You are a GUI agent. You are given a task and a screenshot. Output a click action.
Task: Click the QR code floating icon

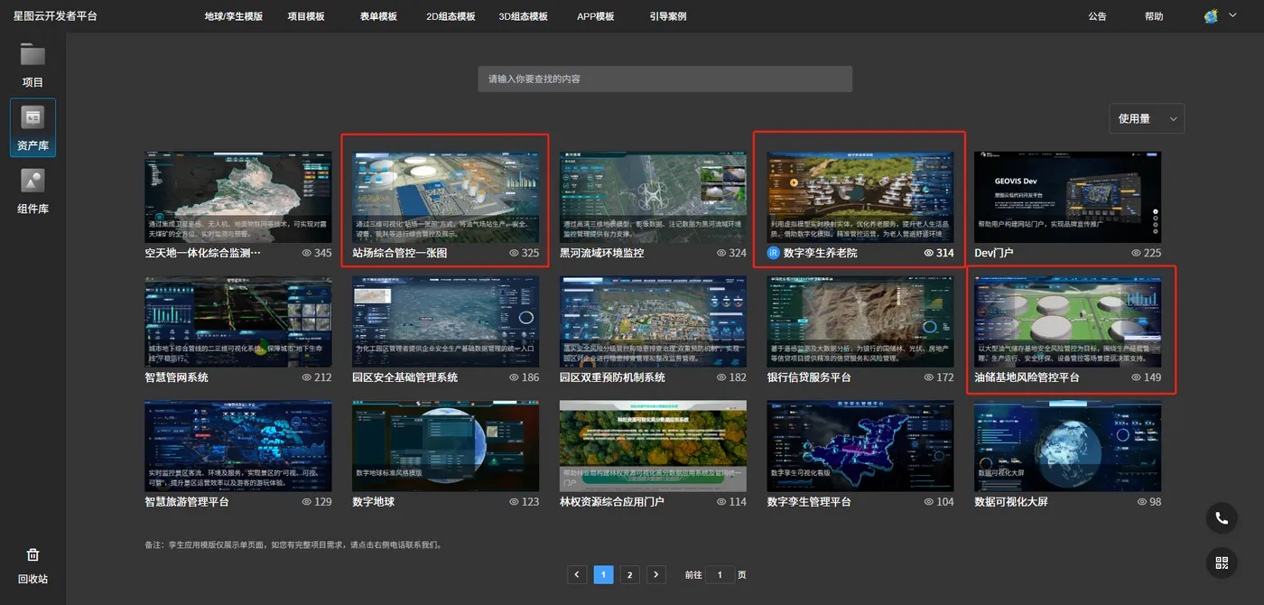(x=1222, y=563)
